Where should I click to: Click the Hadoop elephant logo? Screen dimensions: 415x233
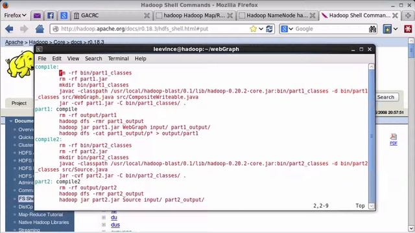[x=20, y=64]
